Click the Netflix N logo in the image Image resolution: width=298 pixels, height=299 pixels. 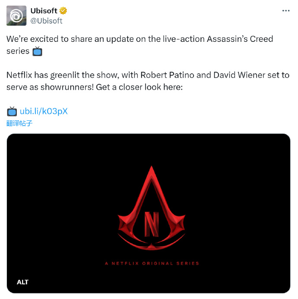click(x=152, y=224)
